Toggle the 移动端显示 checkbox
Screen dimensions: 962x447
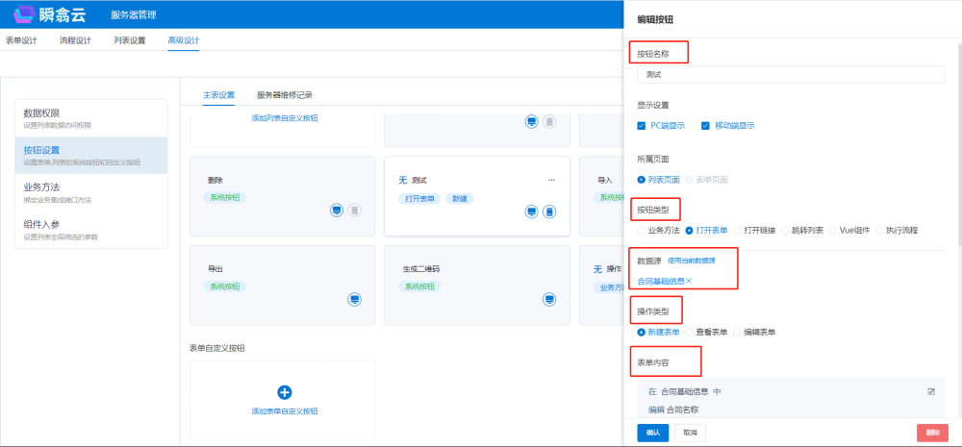click(x=705, y=125)
